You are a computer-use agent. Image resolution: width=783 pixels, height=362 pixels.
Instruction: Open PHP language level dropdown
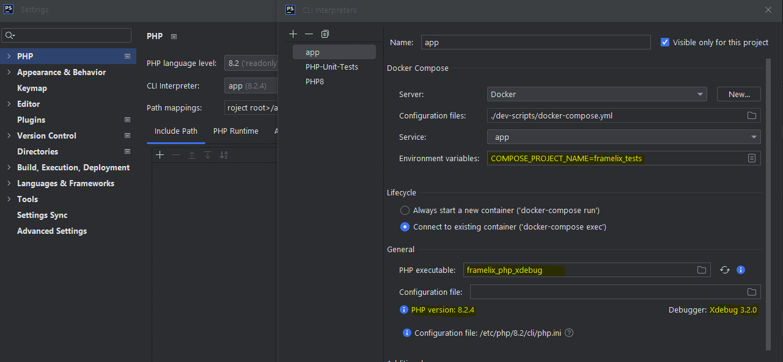[251, 63]
